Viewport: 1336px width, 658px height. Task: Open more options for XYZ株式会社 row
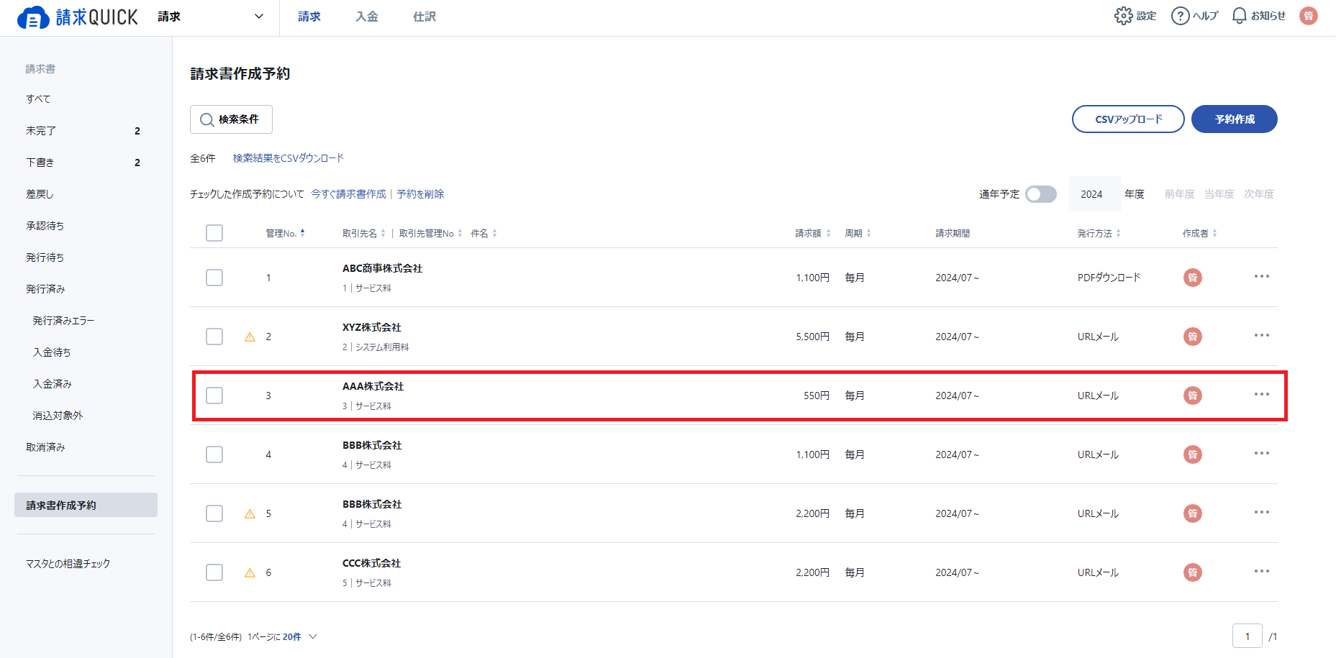click(1262, 335)
